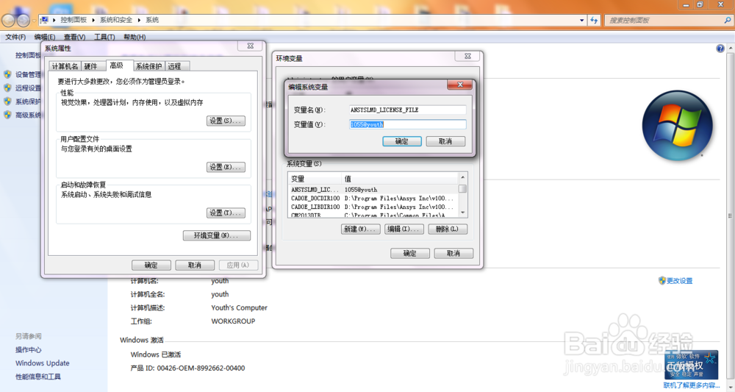
Task: Click 取消 in 系统属性 dialog
Action: coord(195,266)
